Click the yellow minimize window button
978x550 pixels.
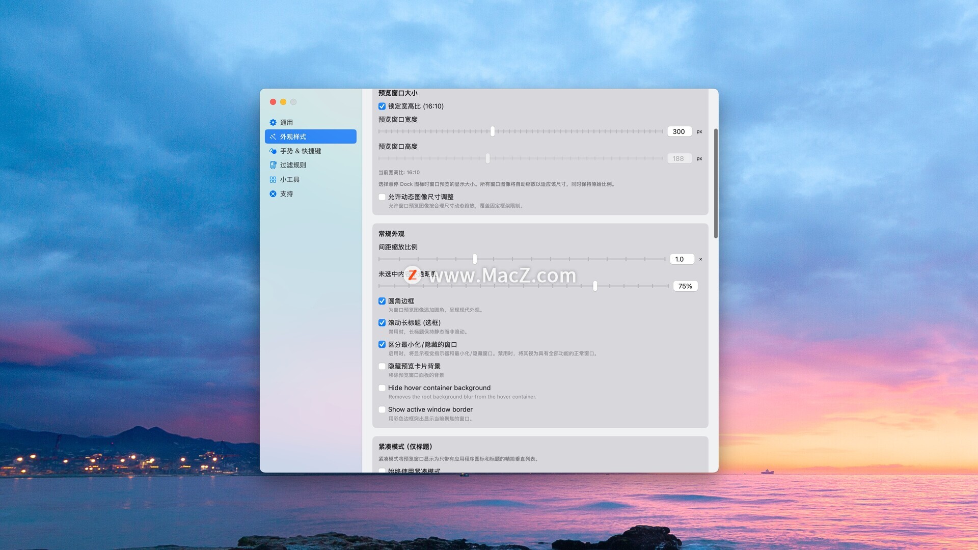(283, 102)
